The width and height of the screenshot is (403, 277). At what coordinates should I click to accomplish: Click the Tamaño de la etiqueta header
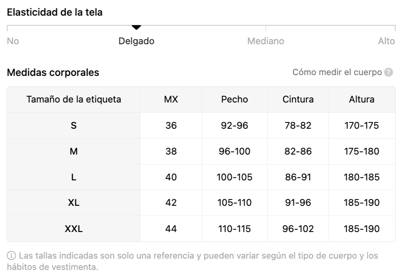pyautogui.click(x=74, y=99)
